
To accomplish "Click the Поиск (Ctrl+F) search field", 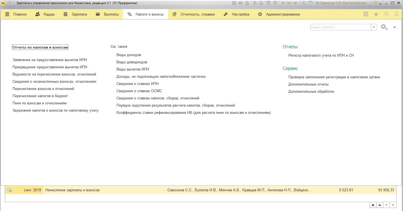I will (341, 27).
